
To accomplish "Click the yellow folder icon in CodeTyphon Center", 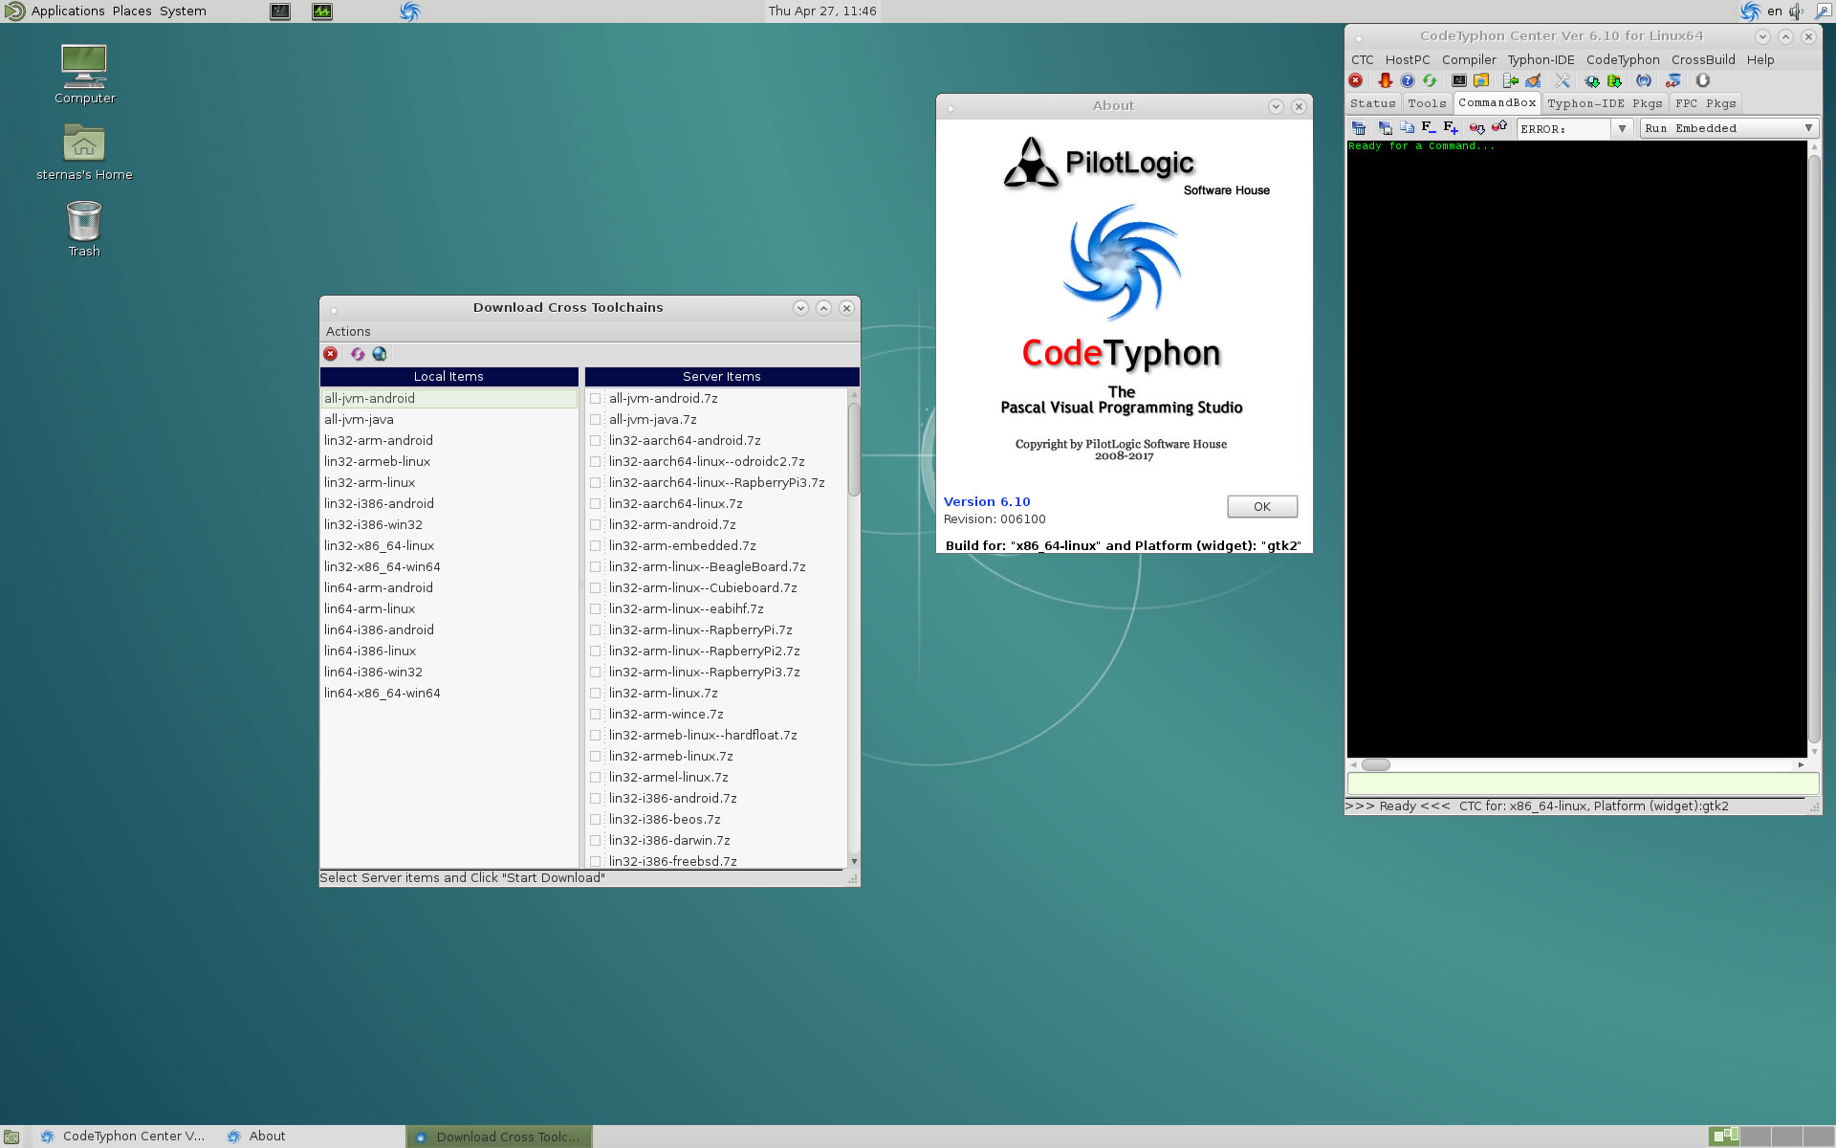I will pyautogui.click(x=1481, y=81).
